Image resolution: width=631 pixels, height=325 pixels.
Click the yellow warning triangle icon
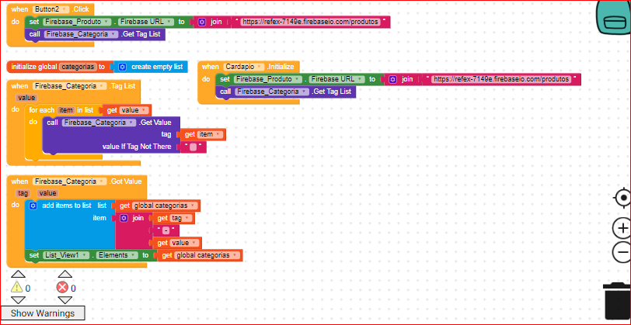point(17,287)
